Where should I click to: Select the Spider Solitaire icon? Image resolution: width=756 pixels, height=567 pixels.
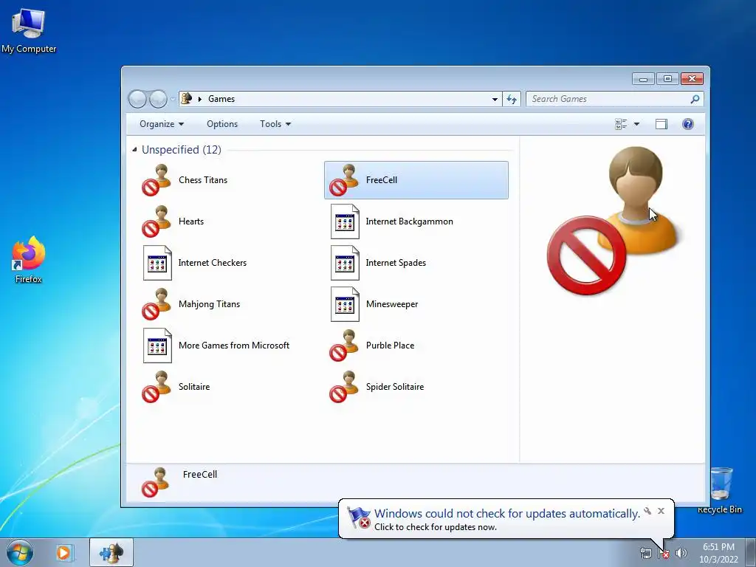344,387
